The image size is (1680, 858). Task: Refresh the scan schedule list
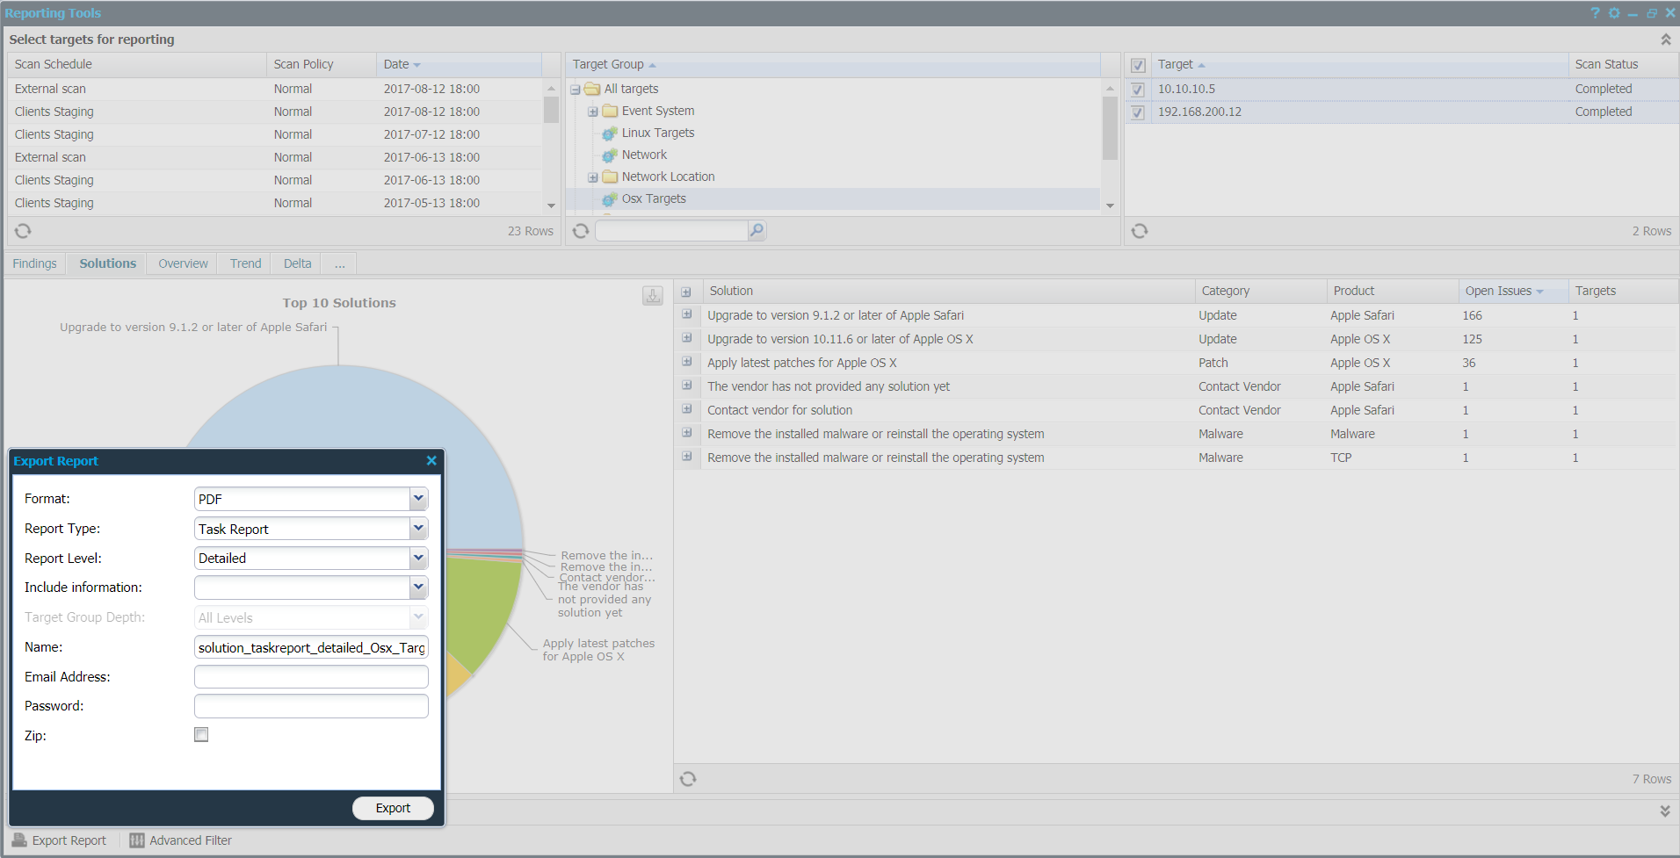click(x=23, y=231)
